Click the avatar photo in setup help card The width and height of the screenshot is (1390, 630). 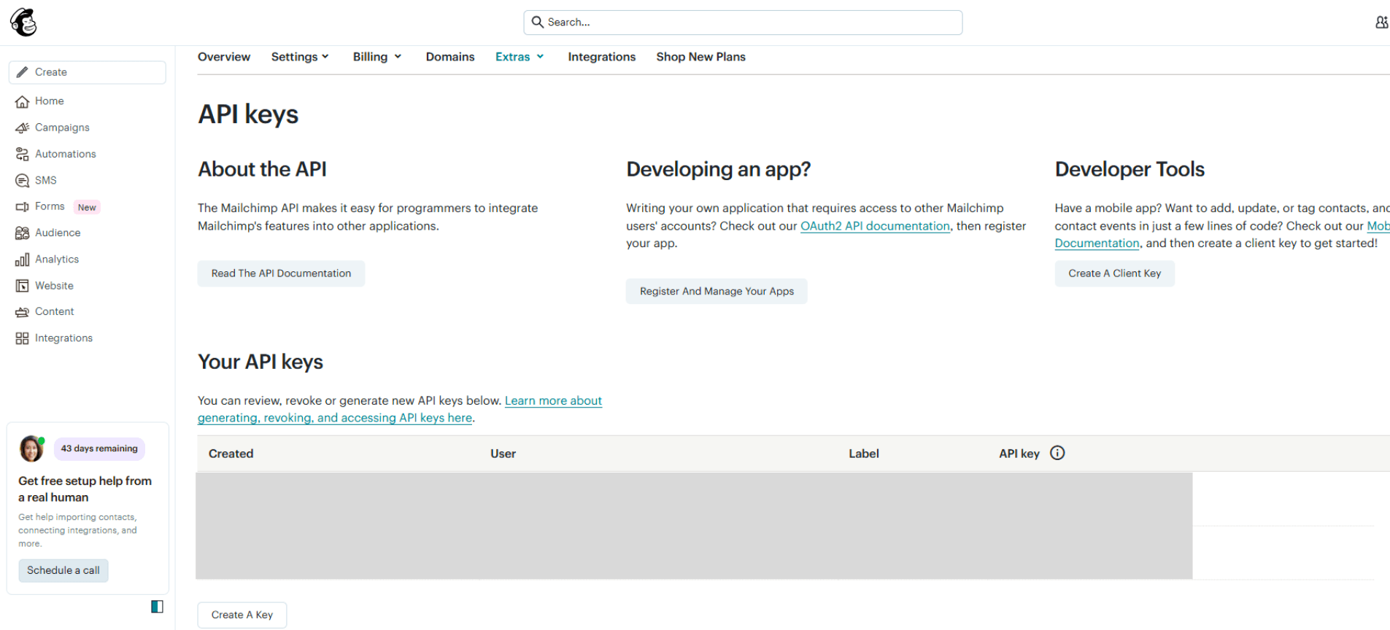point(31,449)
